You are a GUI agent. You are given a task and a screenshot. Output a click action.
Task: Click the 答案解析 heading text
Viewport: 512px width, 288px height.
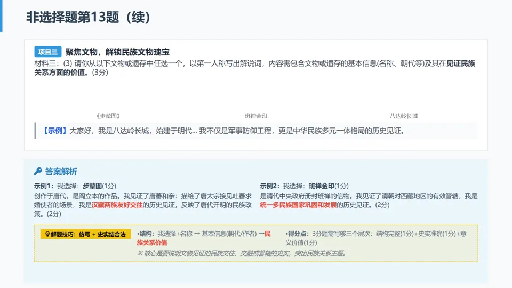click(x=61, y=171)
